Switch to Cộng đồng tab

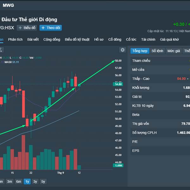pyautogui.click(x=52, y=40)
